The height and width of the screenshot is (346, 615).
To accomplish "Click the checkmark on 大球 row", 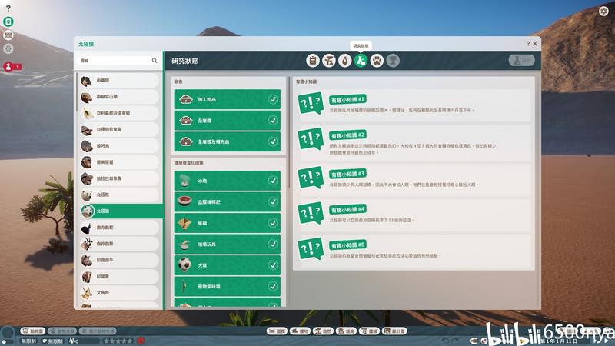I will coord(273,265).
